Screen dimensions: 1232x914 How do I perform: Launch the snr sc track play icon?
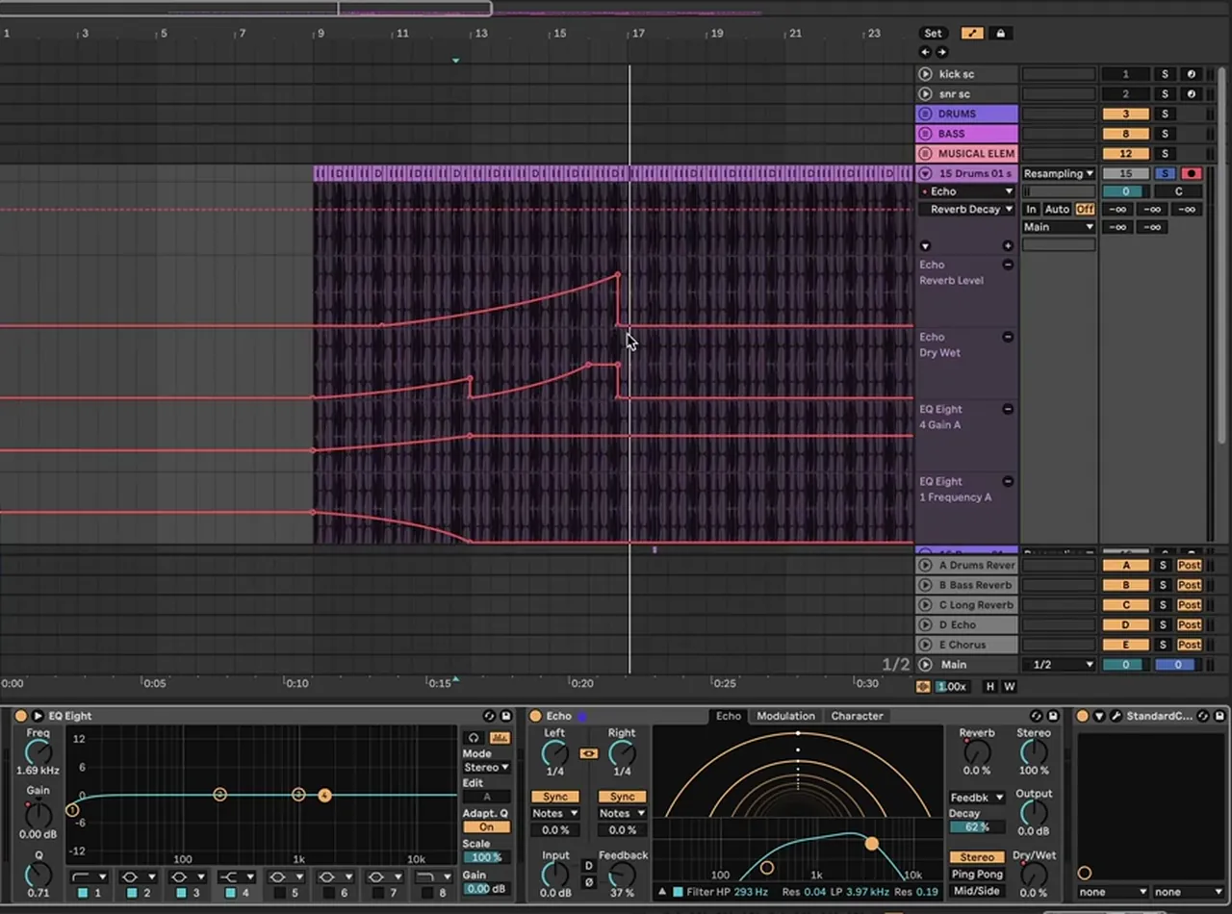[x=925, y=94]
